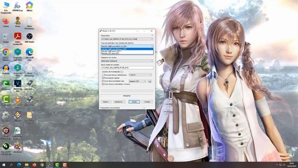The width and height of the screenshot is (298, 168).
Task: Open Chrome from the taskbar
Action: [x=42, y=165]
